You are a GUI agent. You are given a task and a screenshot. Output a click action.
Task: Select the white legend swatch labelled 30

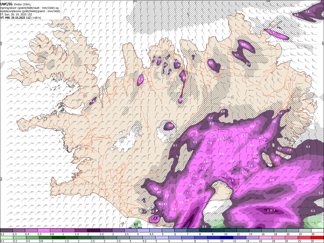(317, 231)
